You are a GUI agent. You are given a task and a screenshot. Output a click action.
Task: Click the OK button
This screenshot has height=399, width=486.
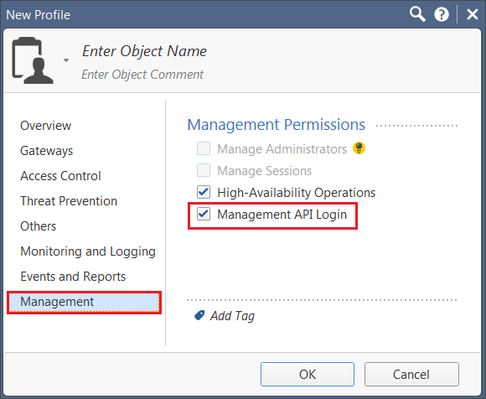(x=308, y=374)
